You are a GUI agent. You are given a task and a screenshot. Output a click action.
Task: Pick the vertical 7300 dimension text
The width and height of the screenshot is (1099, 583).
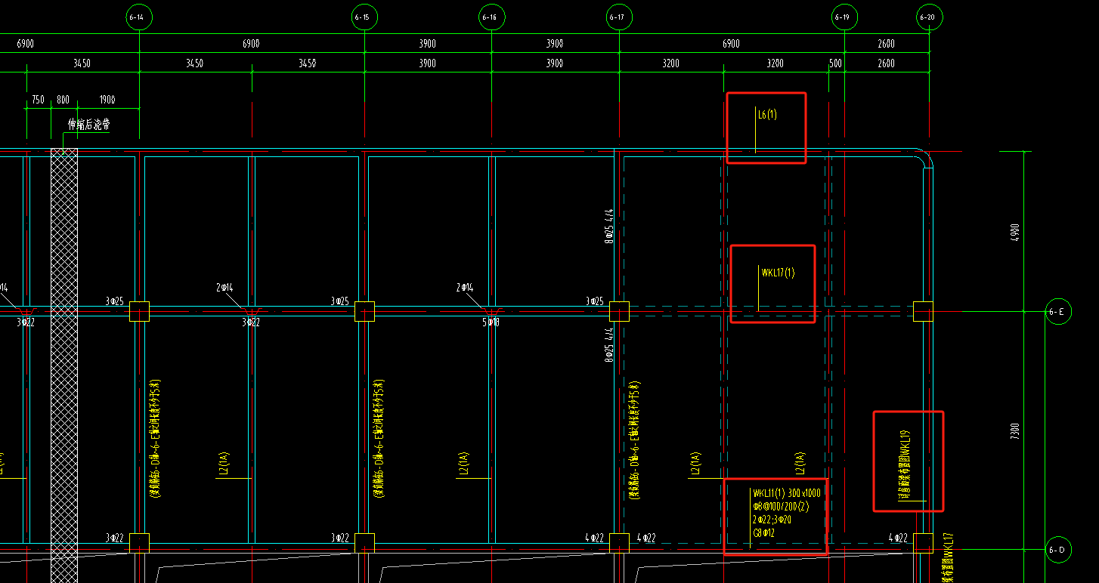point(1015,431)
